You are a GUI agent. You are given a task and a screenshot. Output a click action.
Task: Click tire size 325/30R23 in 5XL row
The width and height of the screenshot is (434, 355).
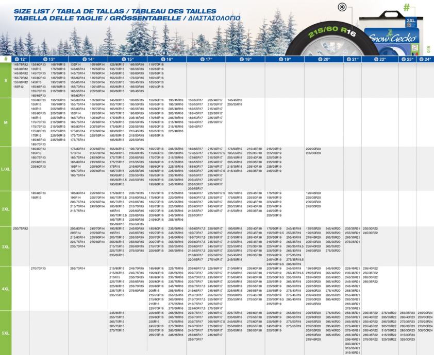tap(407, 339)
